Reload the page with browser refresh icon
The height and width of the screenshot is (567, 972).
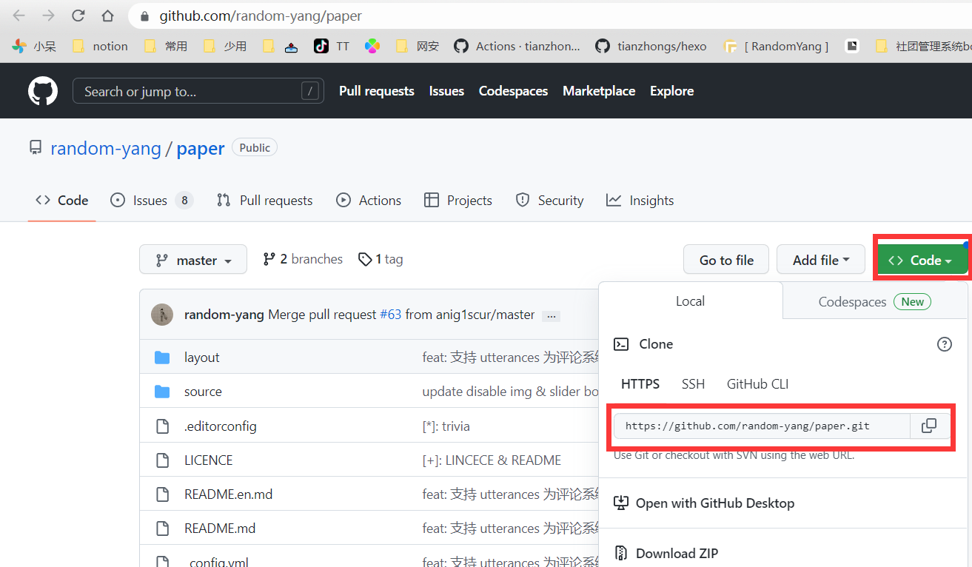tap(78, 16)
